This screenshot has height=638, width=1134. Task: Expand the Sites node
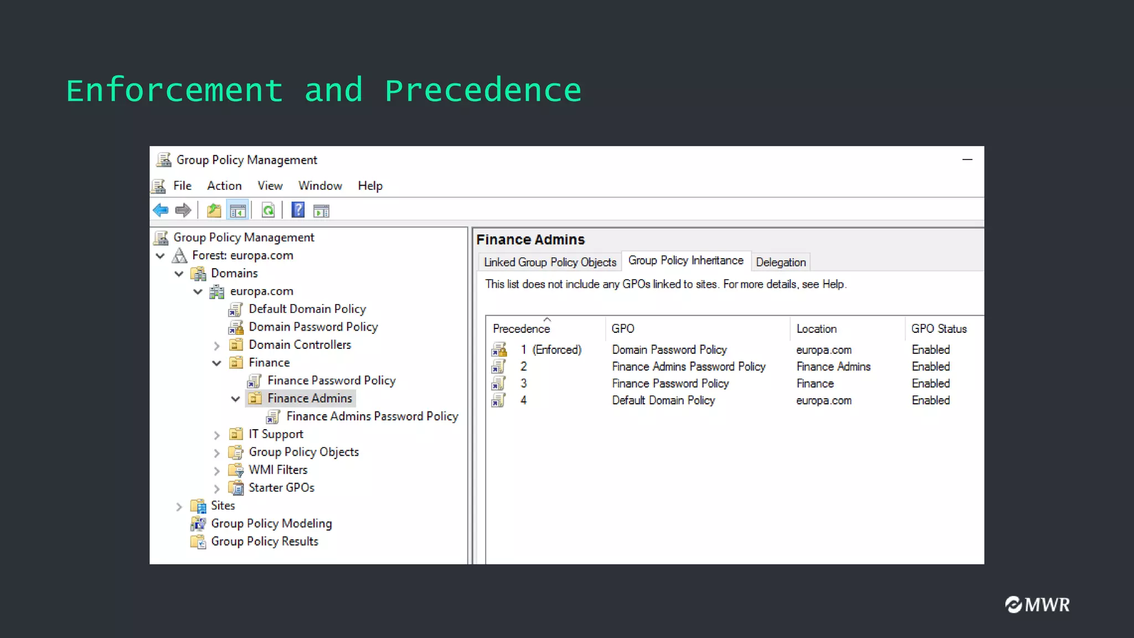click(179, 506)
